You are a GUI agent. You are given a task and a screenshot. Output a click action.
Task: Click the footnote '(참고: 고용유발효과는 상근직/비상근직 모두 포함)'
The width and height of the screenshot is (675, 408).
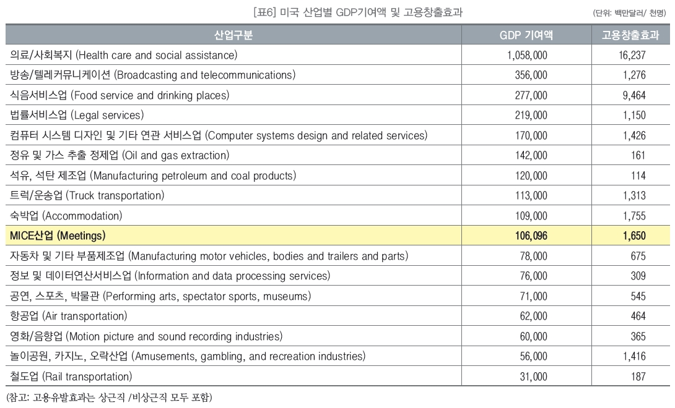pos(110,397)
